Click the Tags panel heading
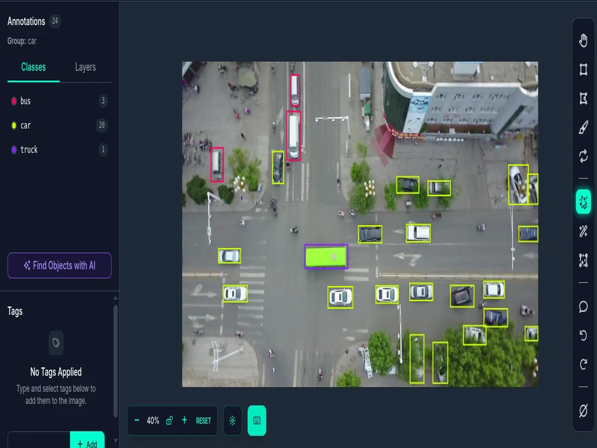 click(x=15, y=311)
